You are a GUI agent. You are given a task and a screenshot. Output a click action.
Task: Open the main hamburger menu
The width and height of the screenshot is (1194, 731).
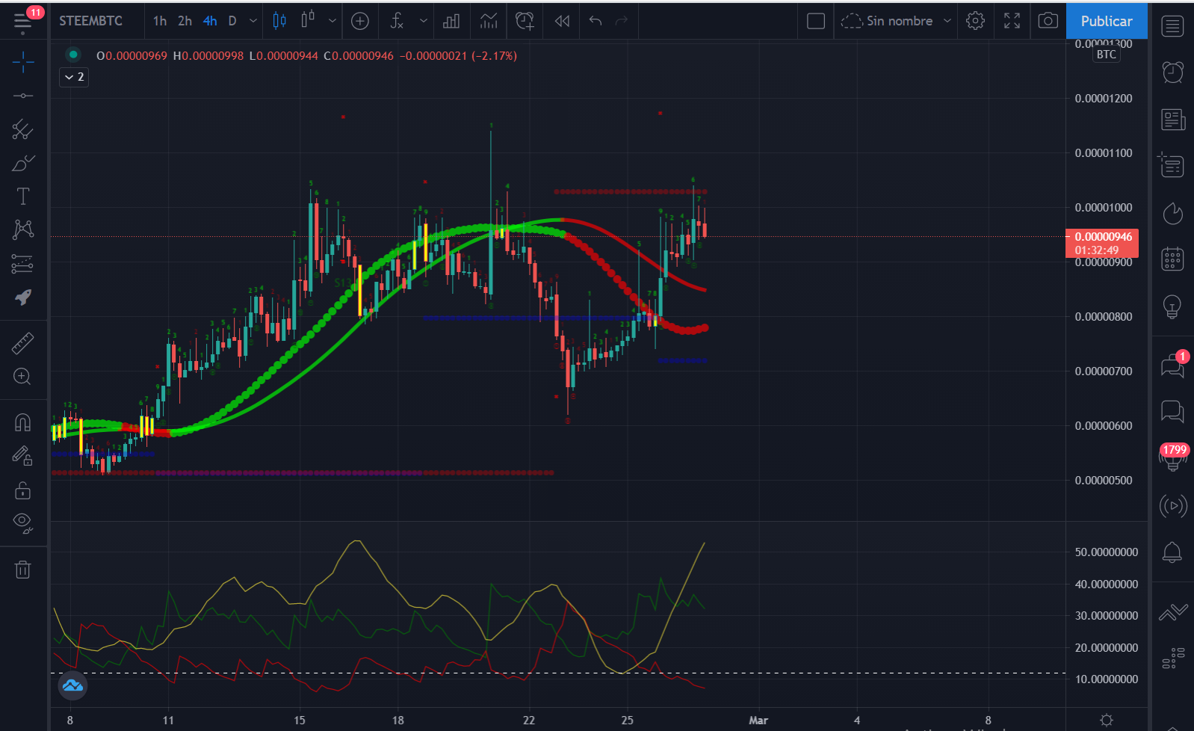22,22
